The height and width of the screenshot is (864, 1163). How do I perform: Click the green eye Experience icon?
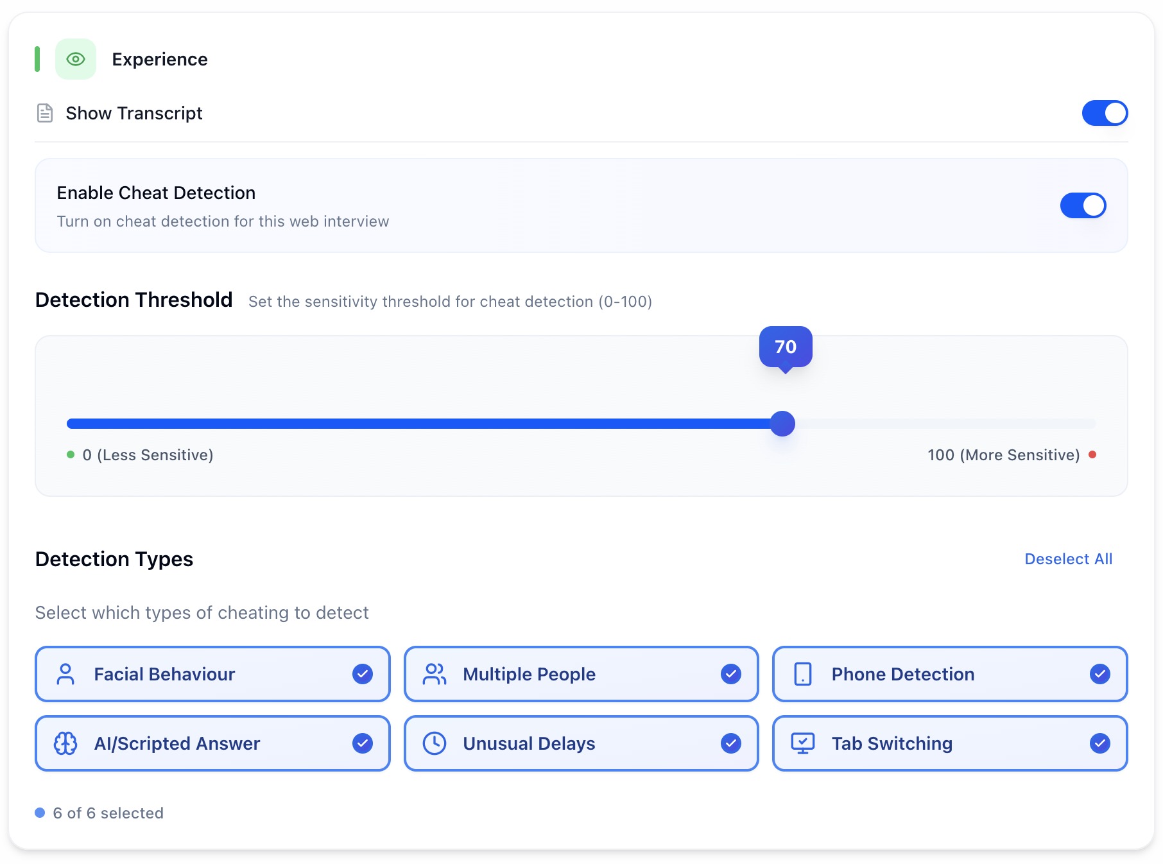coord(76,59)
